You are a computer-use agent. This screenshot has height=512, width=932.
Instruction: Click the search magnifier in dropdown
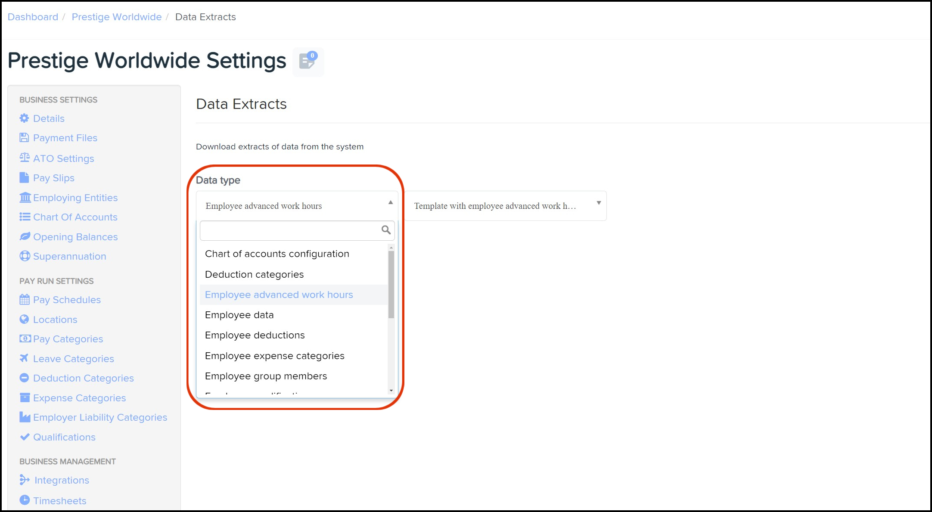click(386, 230)
